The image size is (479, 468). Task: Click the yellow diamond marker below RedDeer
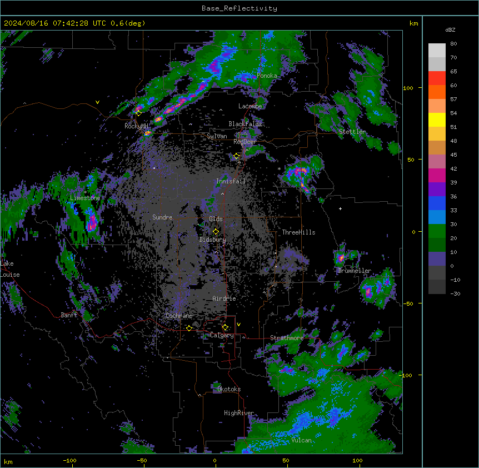(236, 156)
